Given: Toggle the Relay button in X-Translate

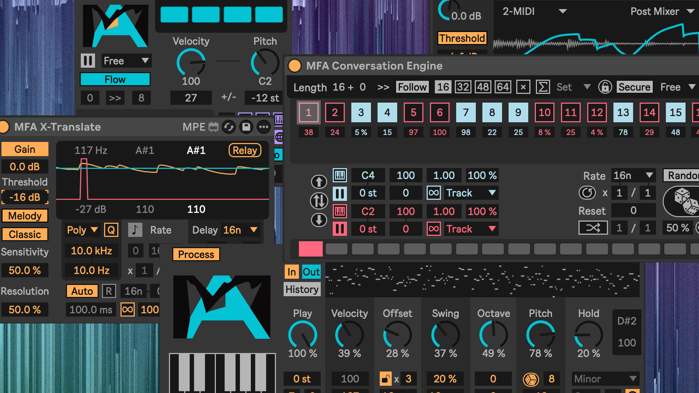Looking at the screenshot, I should pyautogui.click(x=245, y=150).
